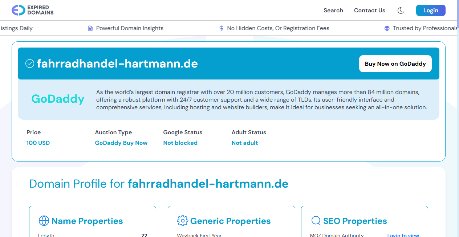Click the Domain Profile heading
Viewport: 459px width, 237px height.
click(159, 184)
